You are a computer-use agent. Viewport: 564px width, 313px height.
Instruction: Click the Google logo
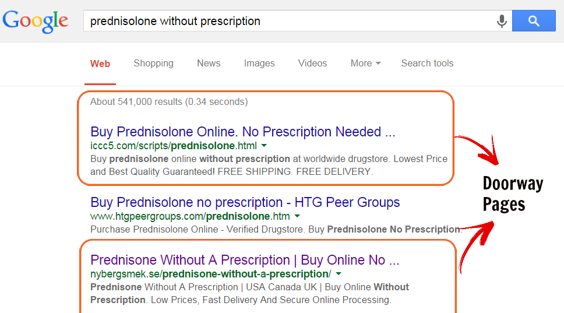click(36, 21)
